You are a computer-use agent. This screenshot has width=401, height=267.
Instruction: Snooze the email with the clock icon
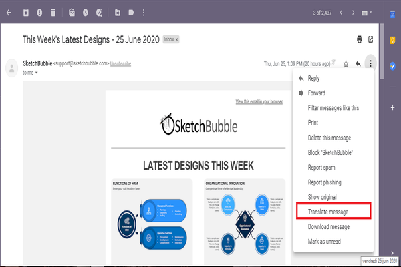pos(86,13)
